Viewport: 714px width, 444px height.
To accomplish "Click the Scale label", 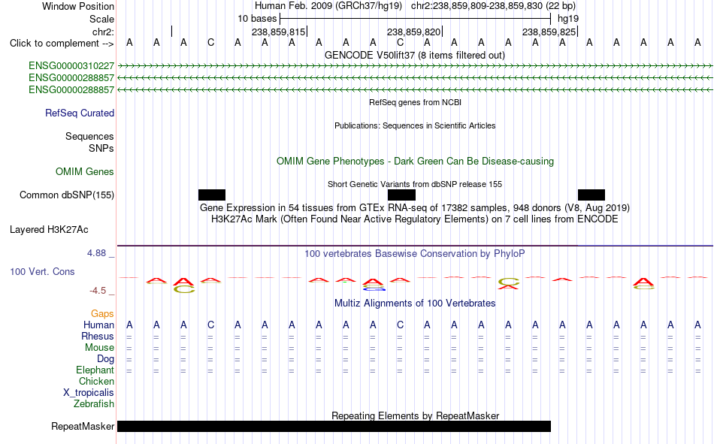I will 101,19.
